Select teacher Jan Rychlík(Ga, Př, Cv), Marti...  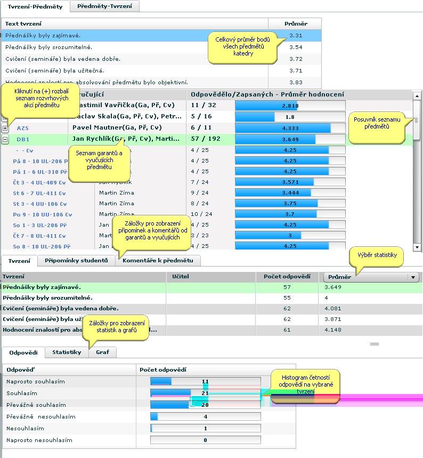pos(126,139)
